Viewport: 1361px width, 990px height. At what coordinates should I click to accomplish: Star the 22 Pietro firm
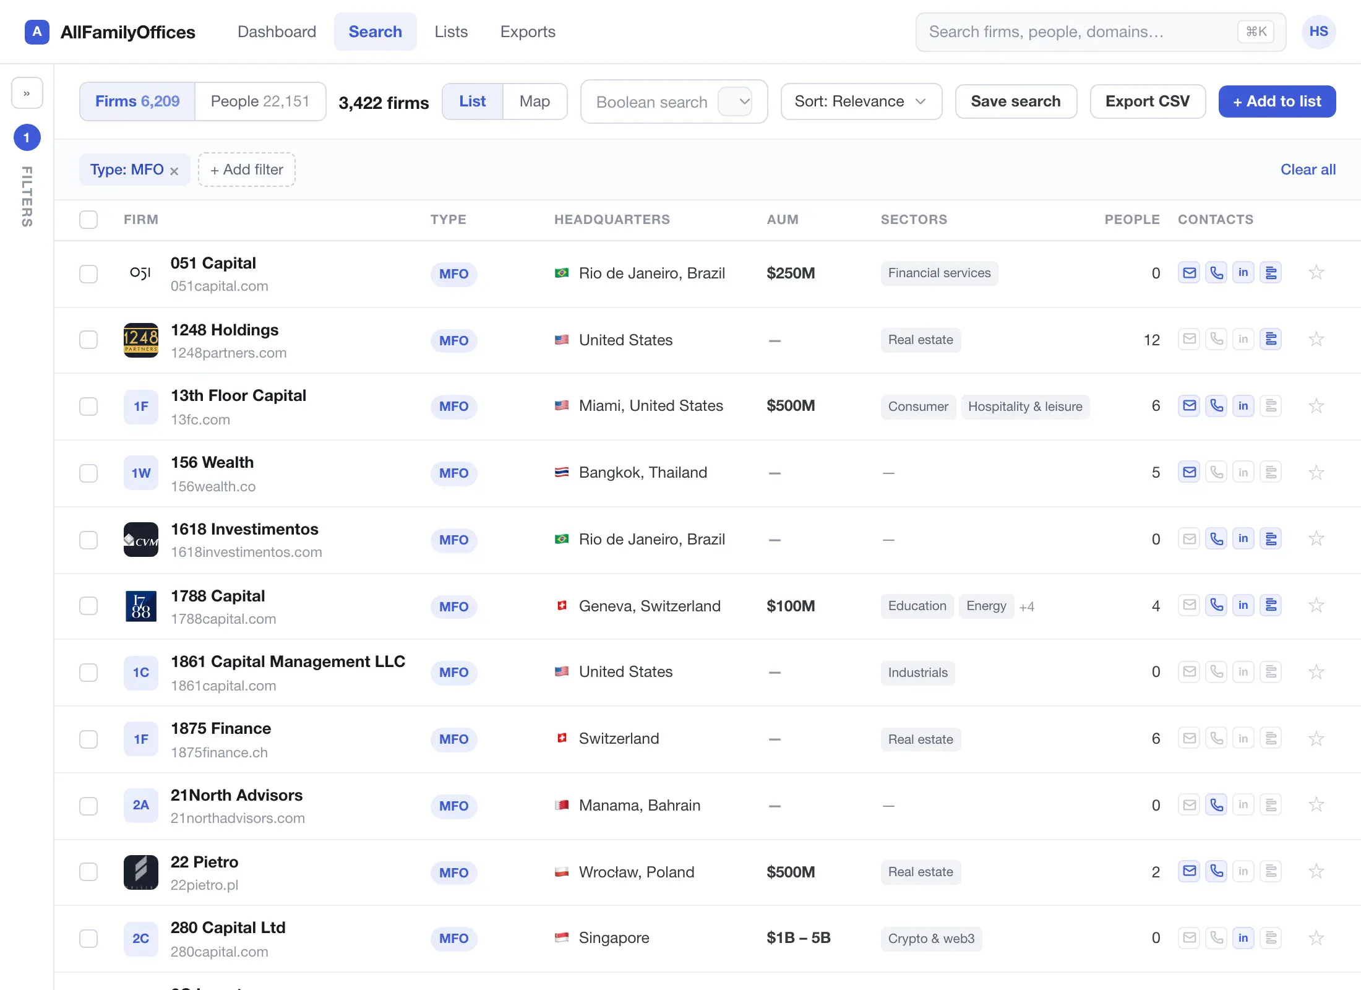pyautogui.click(x=1316, y=871)
